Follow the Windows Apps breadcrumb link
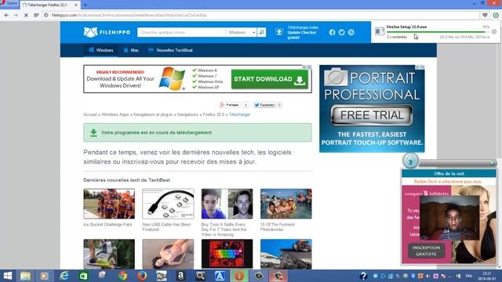 pos(115,114)
